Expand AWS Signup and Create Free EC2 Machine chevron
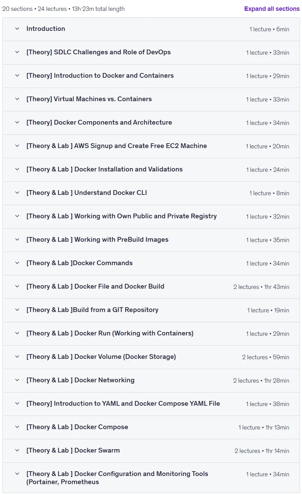The width and height of the screenshot is (302, 495). click(x=17, y=146)
